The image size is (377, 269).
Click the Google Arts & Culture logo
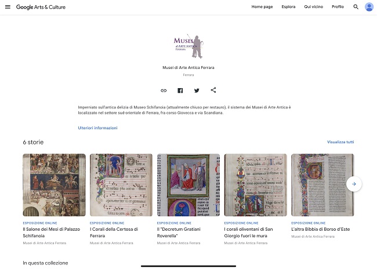[x=41, y=7]
